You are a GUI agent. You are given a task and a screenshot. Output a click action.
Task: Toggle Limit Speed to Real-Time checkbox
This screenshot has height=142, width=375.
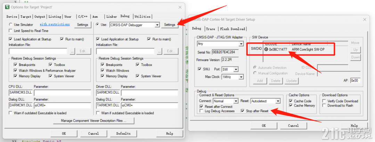(10, 31)
